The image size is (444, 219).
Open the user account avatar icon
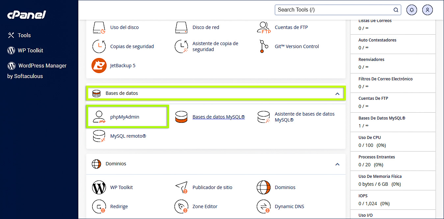[x=428, y=10]
